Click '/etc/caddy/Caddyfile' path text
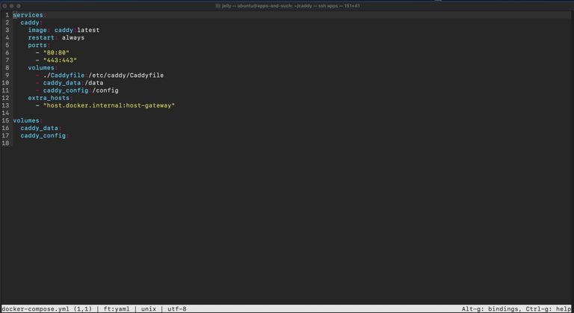 (126, 75)
